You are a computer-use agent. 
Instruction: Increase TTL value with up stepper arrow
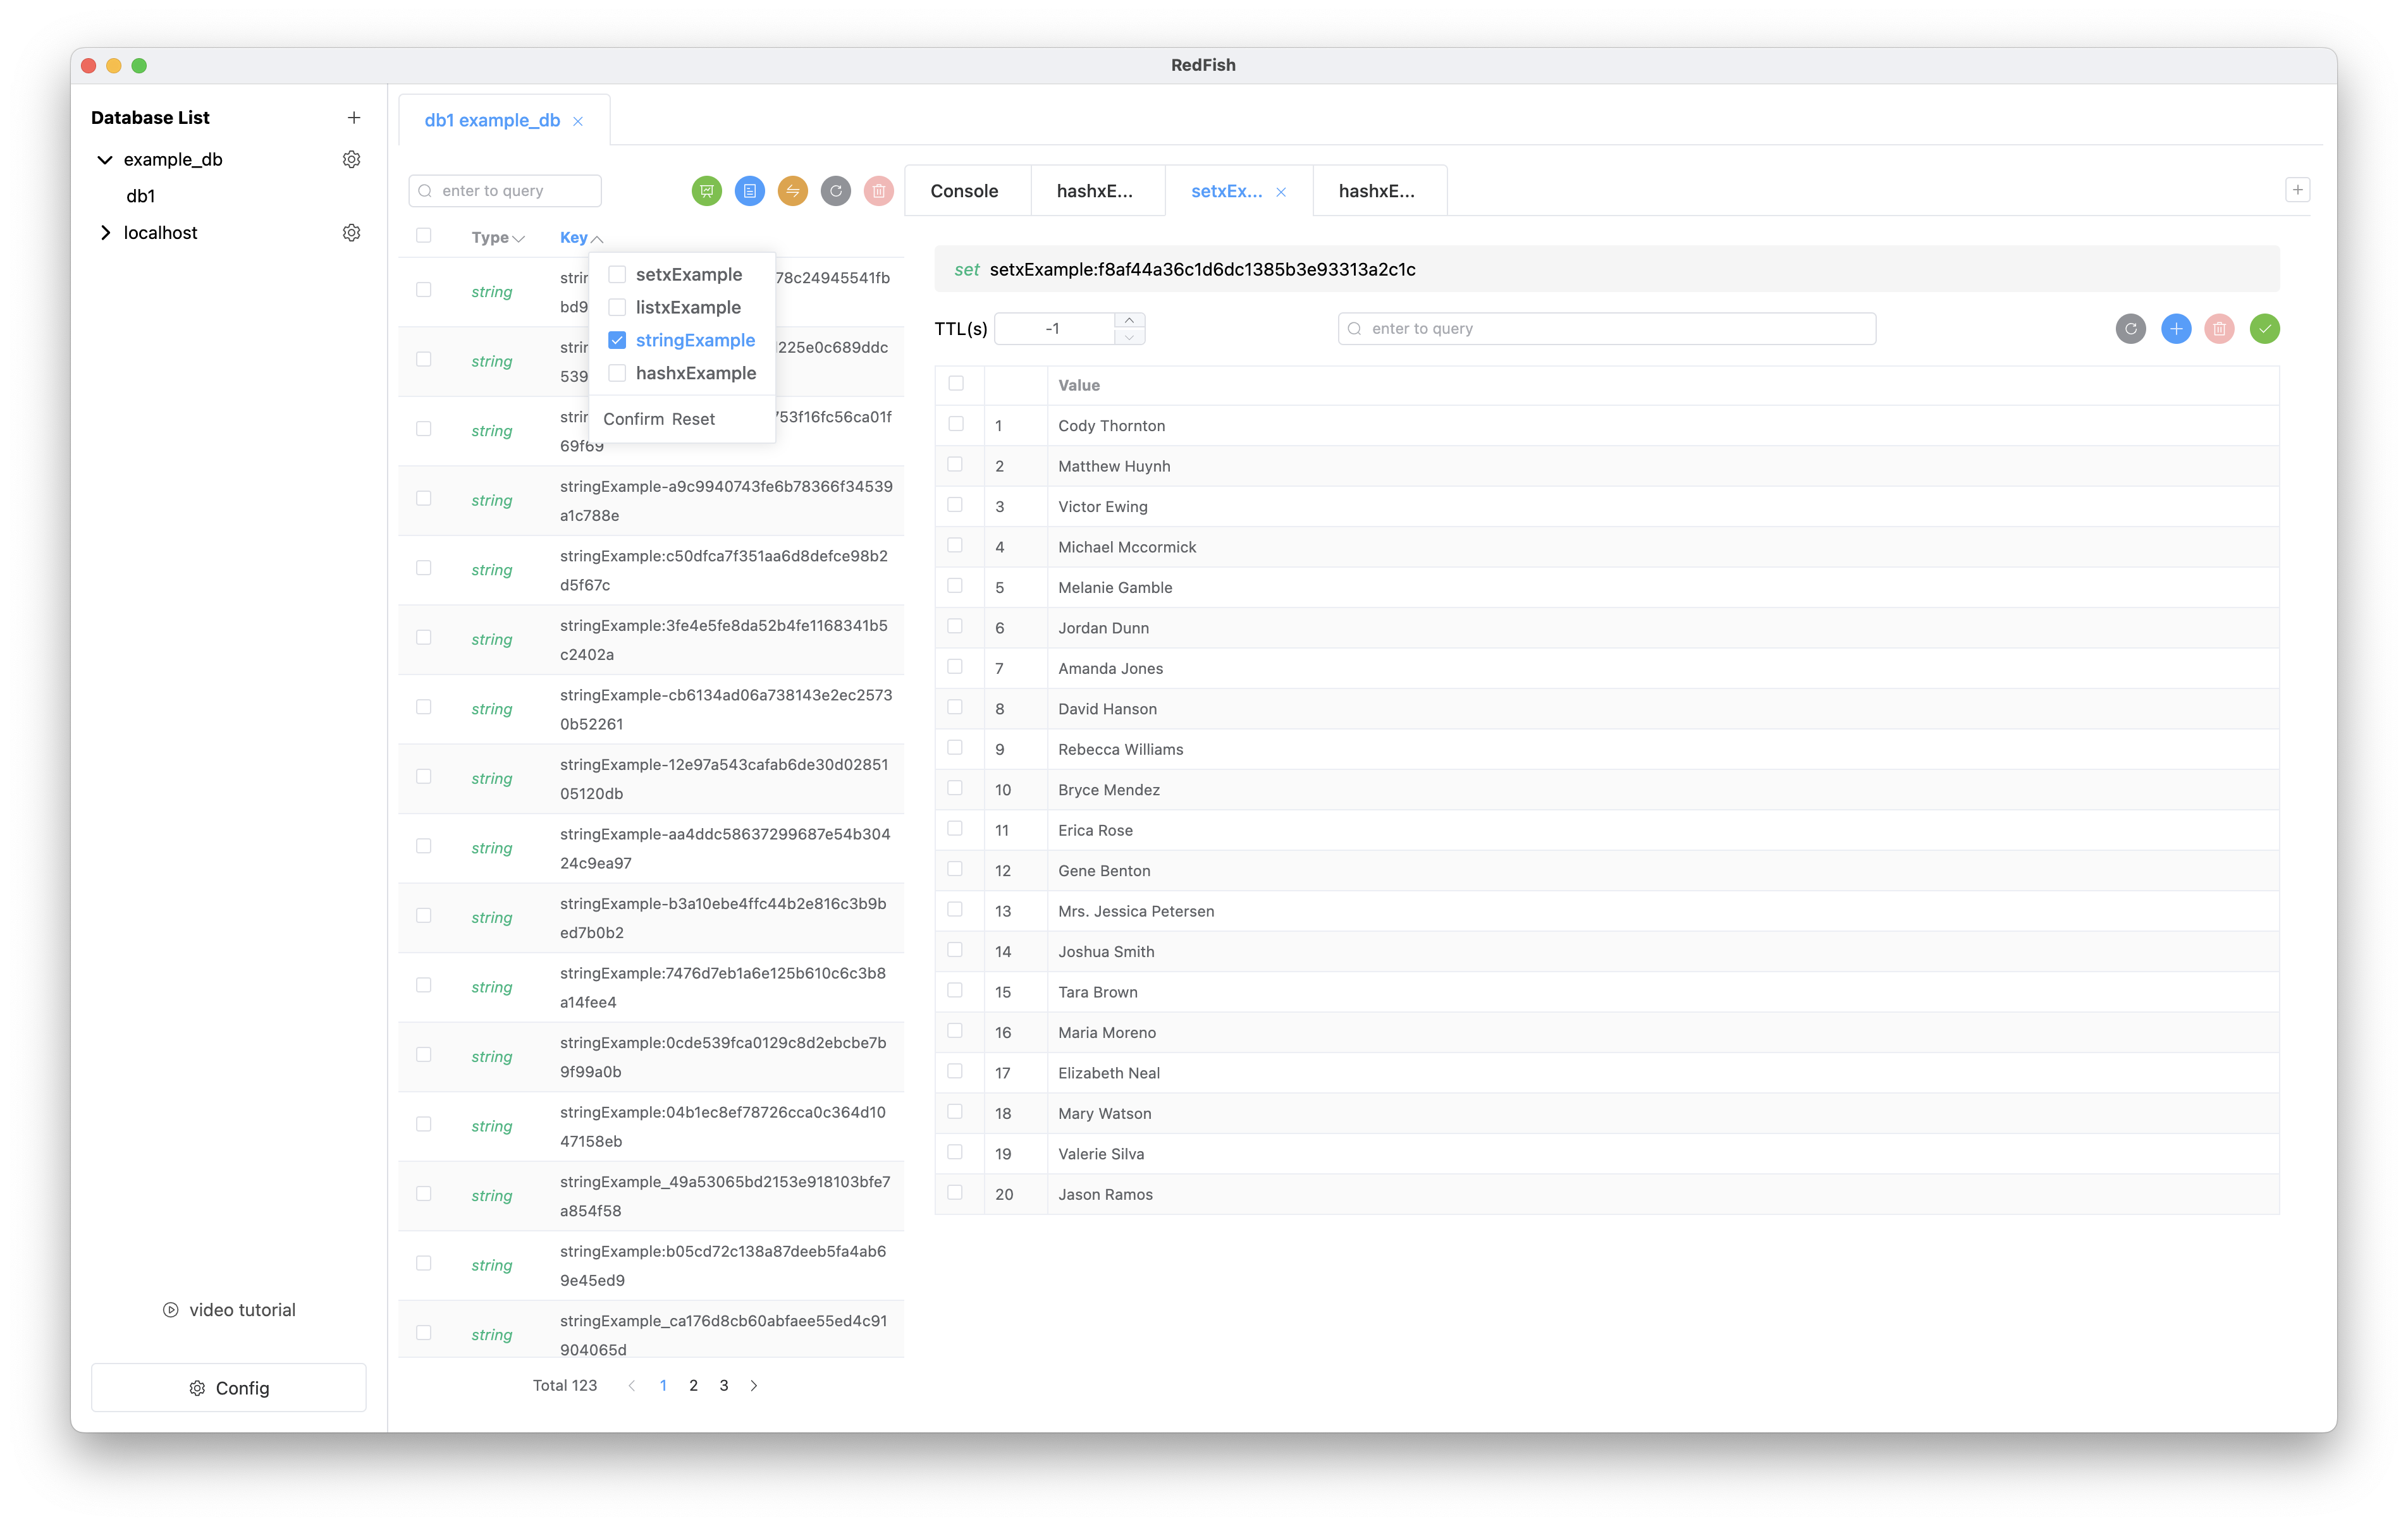coord(1129,320)
